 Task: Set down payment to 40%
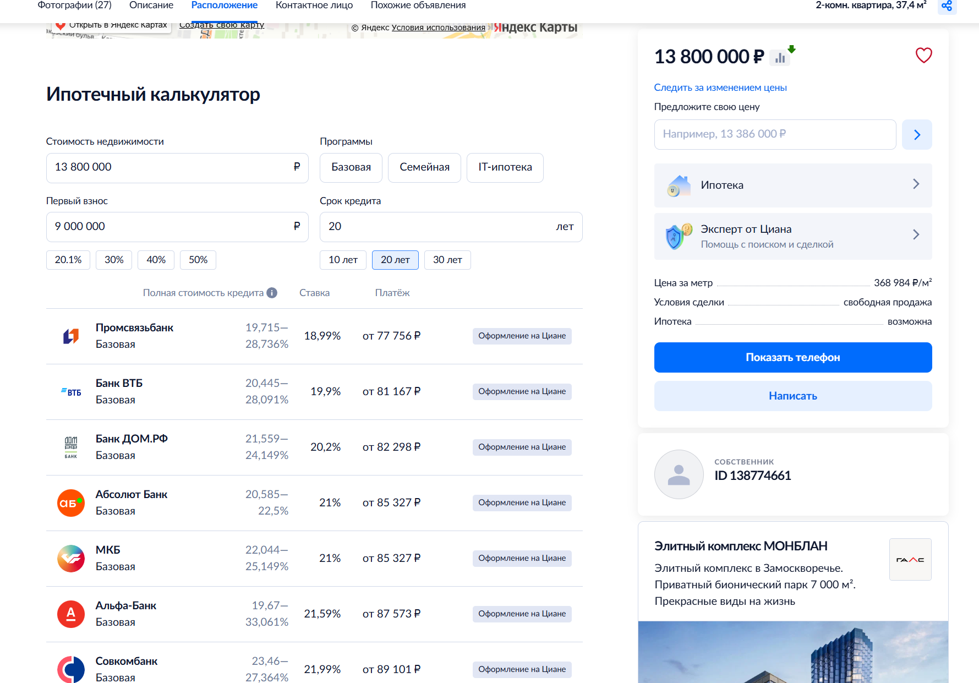coord(156,260)
